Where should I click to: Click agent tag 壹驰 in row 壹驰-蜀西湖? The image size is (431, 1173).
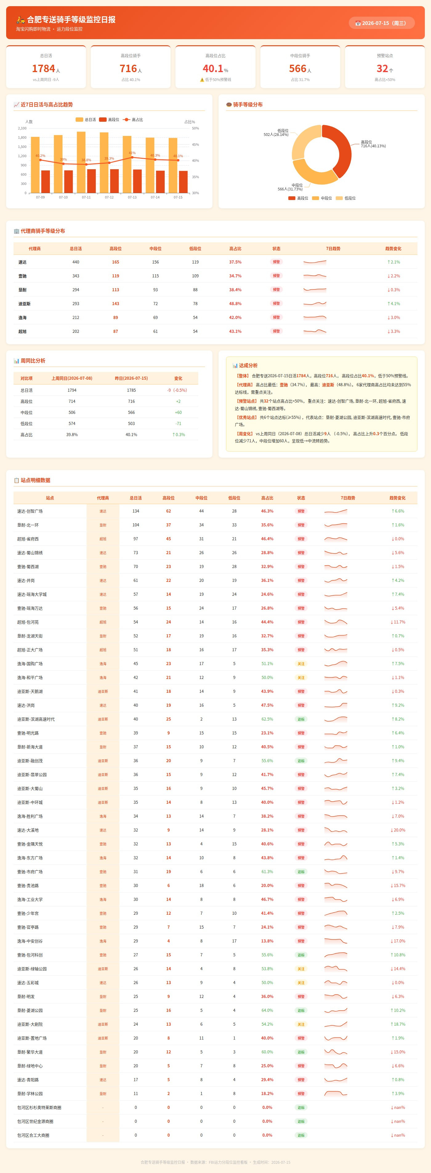click(103, 567)
